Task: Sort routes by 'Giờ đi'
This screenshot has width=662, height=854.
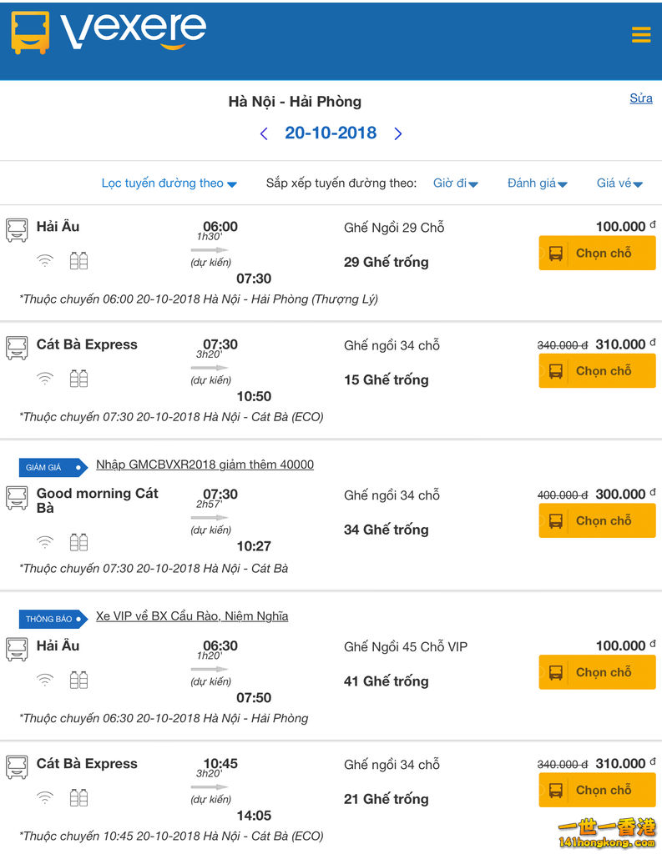Action: [x=455, y=183]
